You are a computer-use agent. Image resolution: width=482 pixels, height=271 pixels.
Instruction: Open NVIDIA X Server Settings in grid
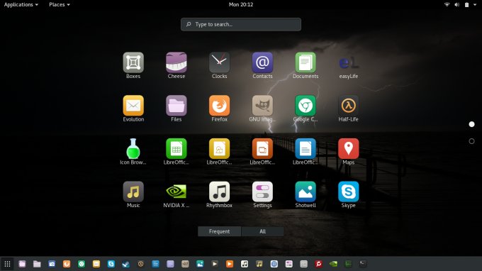(x=176, y=192)
